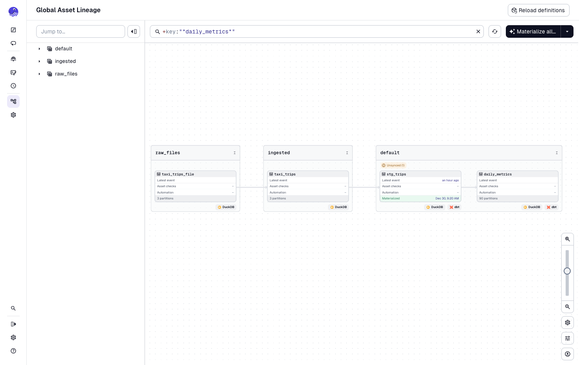Select the Runs icon in left sidebar

coord(13,43)
